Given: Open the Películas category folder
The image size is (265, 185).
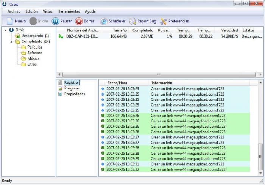Looking at the screenshot, I should (34, 47).
